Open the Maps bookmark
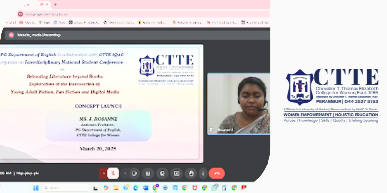The width and height of the screenshot is (387, 193). 44,22
